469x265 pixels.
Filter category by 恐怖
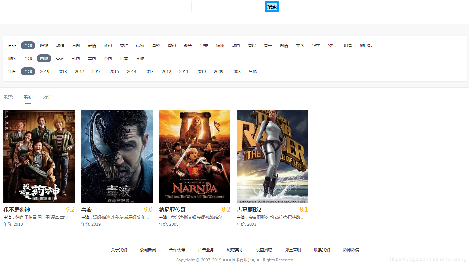click(140, 45)
